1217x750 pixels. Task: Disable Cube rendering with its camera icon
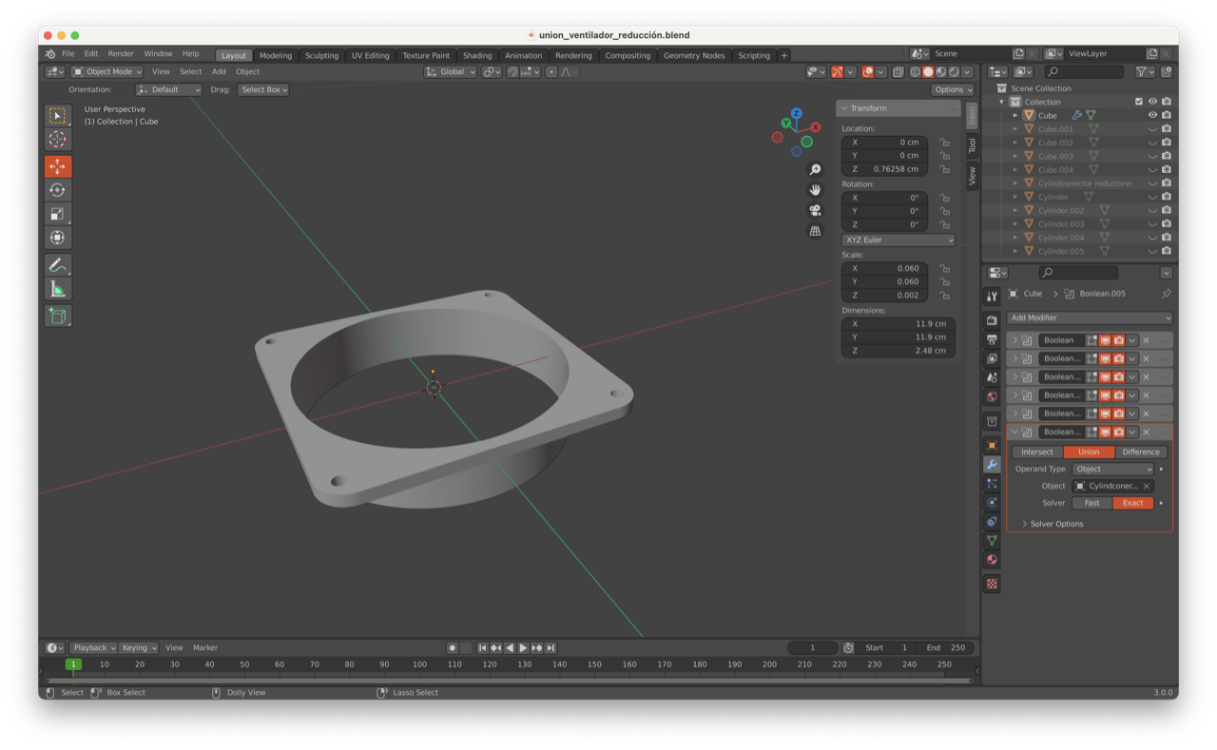pyautogui.click(x=1167, y=115)
